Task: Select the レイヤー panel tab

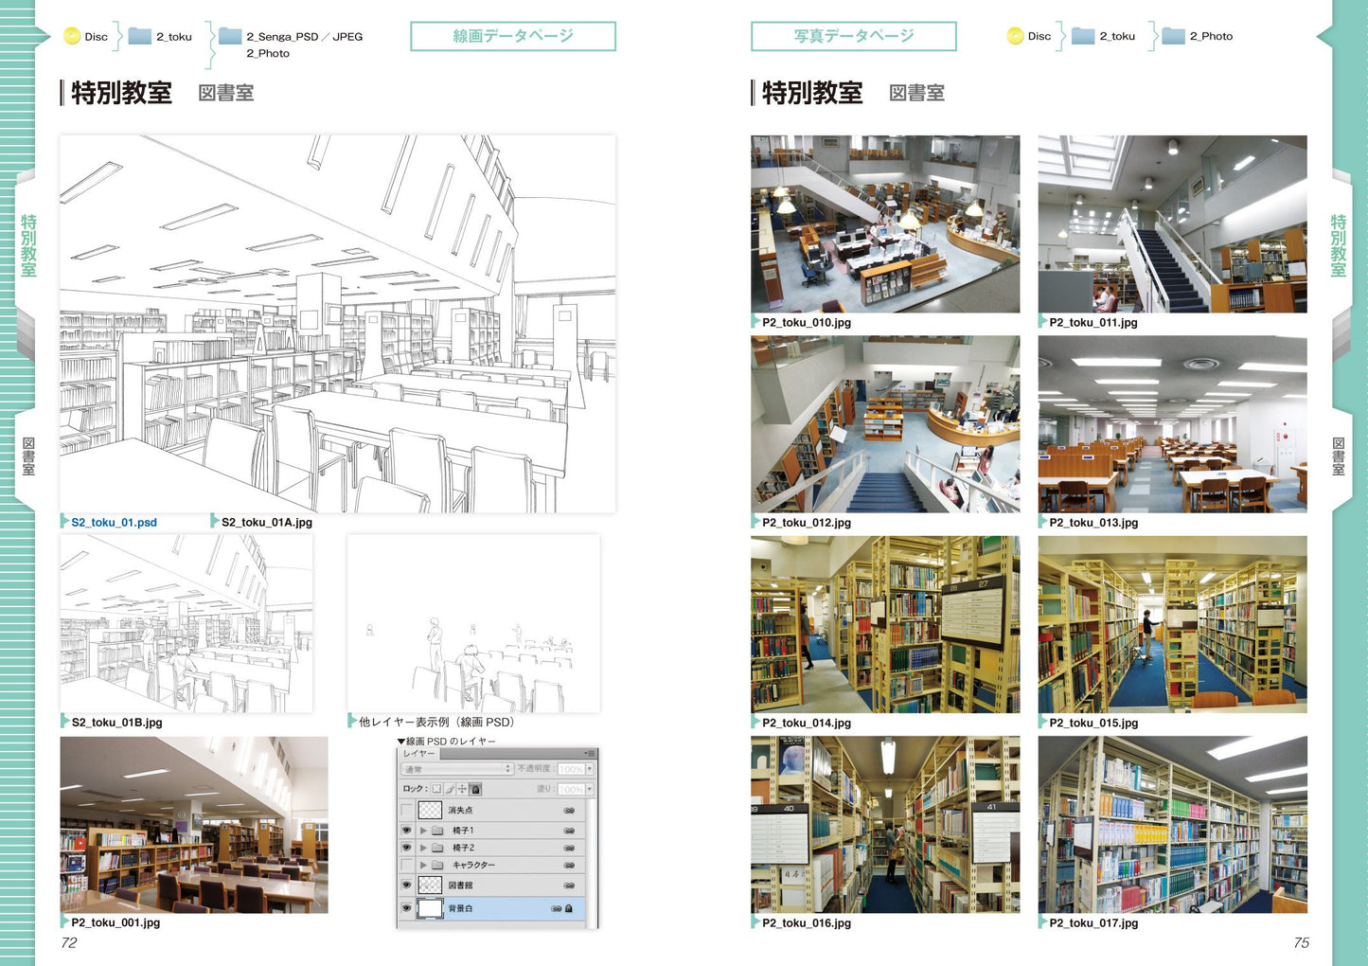Action: click(418, 754)
